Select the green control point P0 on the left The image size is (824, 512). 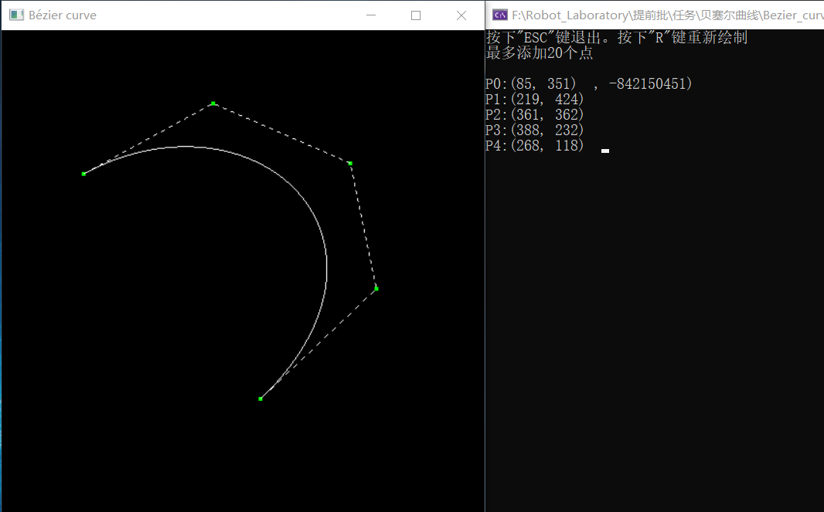pyautogui.click(x=83, y=174)
